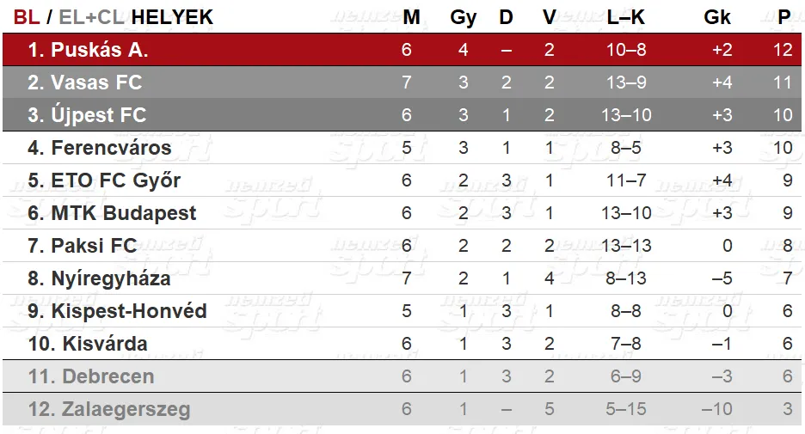Click the HELYEK header text

click(172, 17)
